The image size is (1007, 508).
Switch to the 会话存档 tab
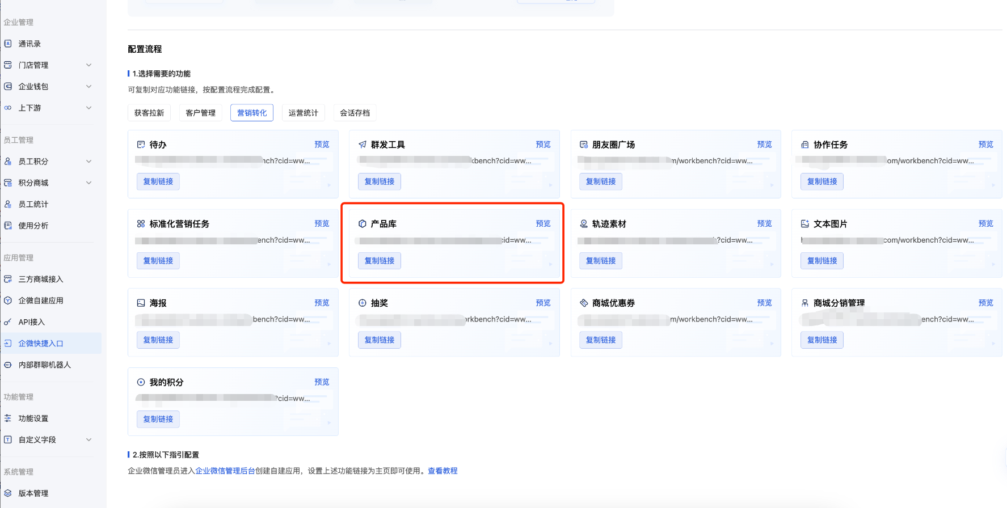coord(355,113)
